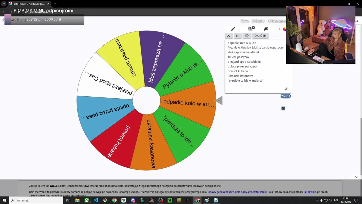Click the Nowy button
The height and width of the screenshot is (204, 362).
[245, 21]
